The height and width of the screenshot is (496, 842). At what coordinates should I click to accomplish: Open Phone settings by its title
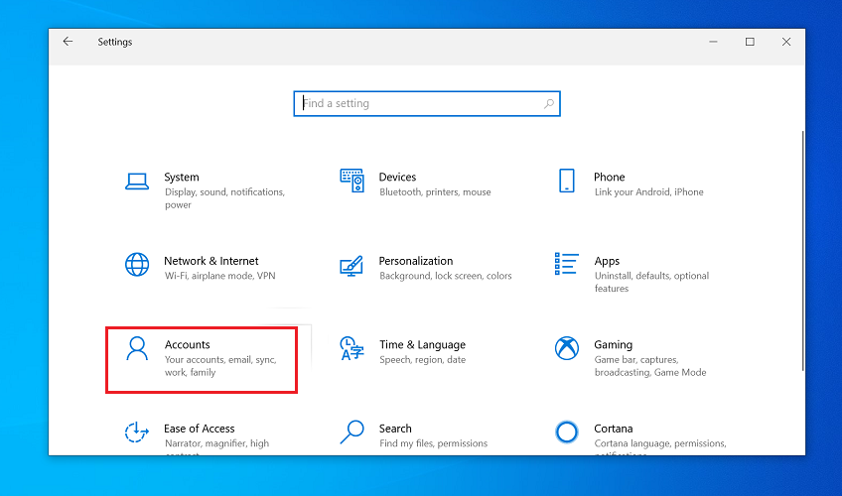[609, 177]
